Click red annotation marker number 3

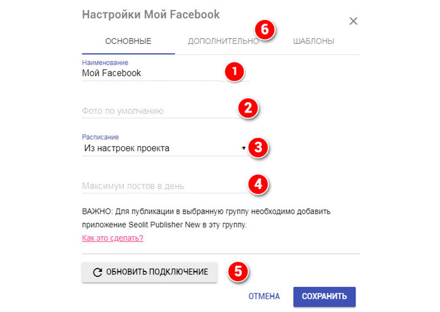coord(258,147)
